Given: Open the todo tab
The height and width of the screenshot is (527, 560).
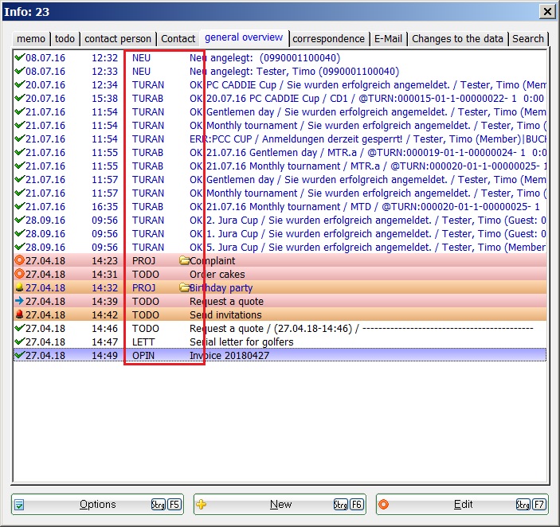Looking at the screenshot, I should point(65,39).
